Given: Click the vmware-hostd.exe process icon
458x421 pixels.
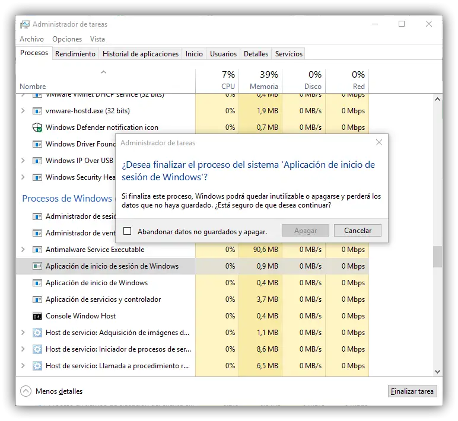Looking at the screenshot, I should [37, 111].
